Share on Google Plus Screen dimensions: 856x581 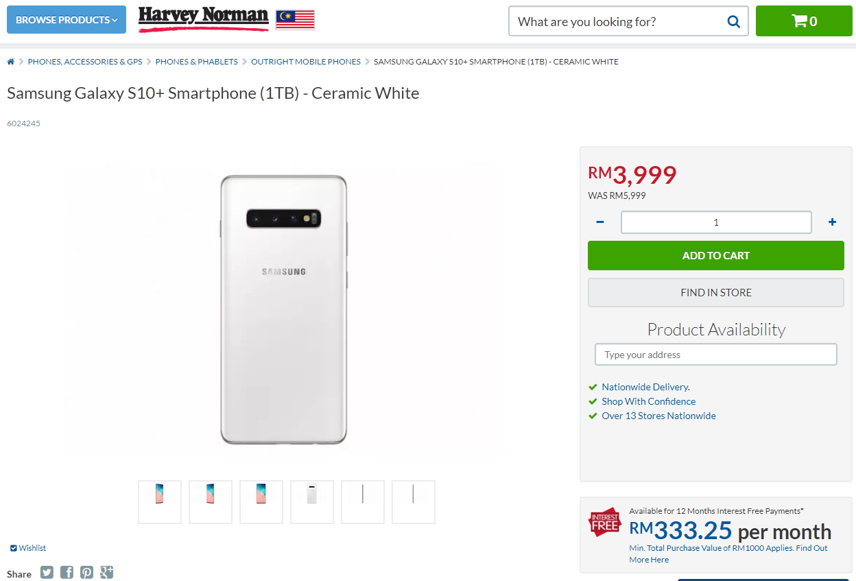(106, 572)
